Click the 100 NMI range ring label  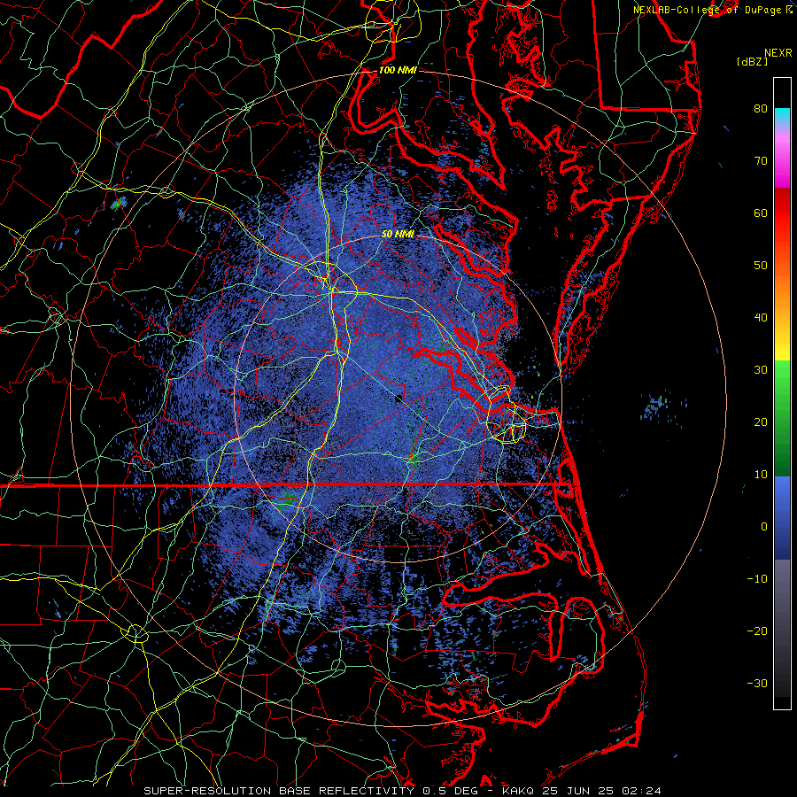pyautogui.click(x=398, y=70)
